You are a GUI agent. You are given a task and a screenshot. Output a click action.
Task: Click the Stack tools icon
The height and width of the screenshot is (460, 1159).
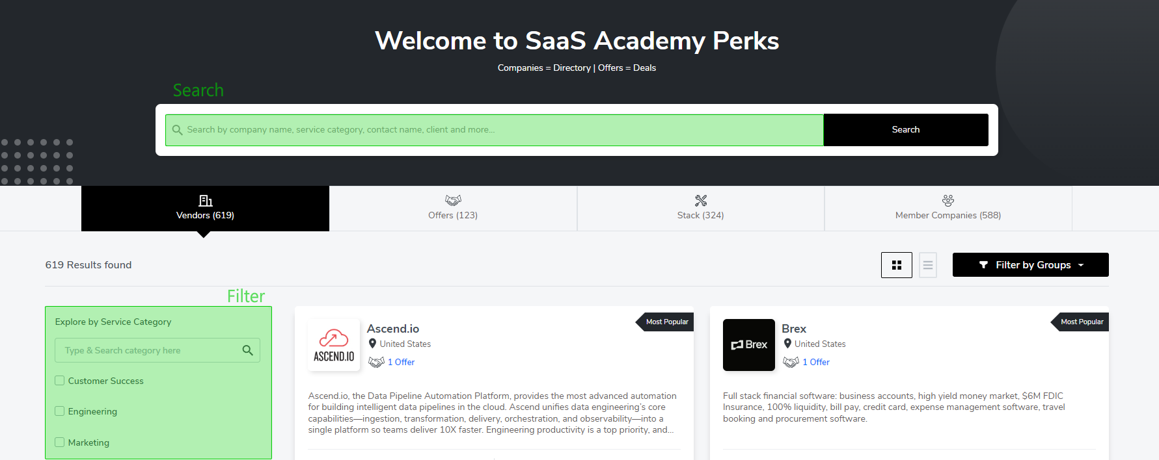coord(701,201)
